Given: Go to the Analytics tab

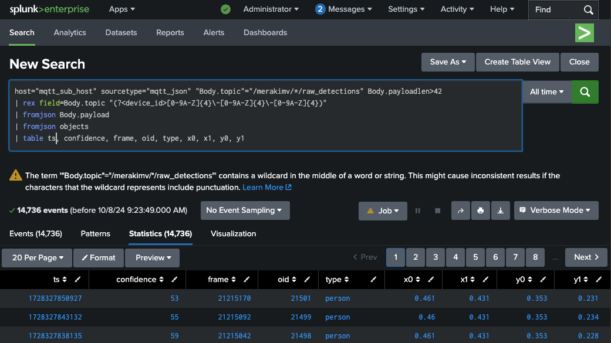Looking at the screenshot, I should (70, 33).
